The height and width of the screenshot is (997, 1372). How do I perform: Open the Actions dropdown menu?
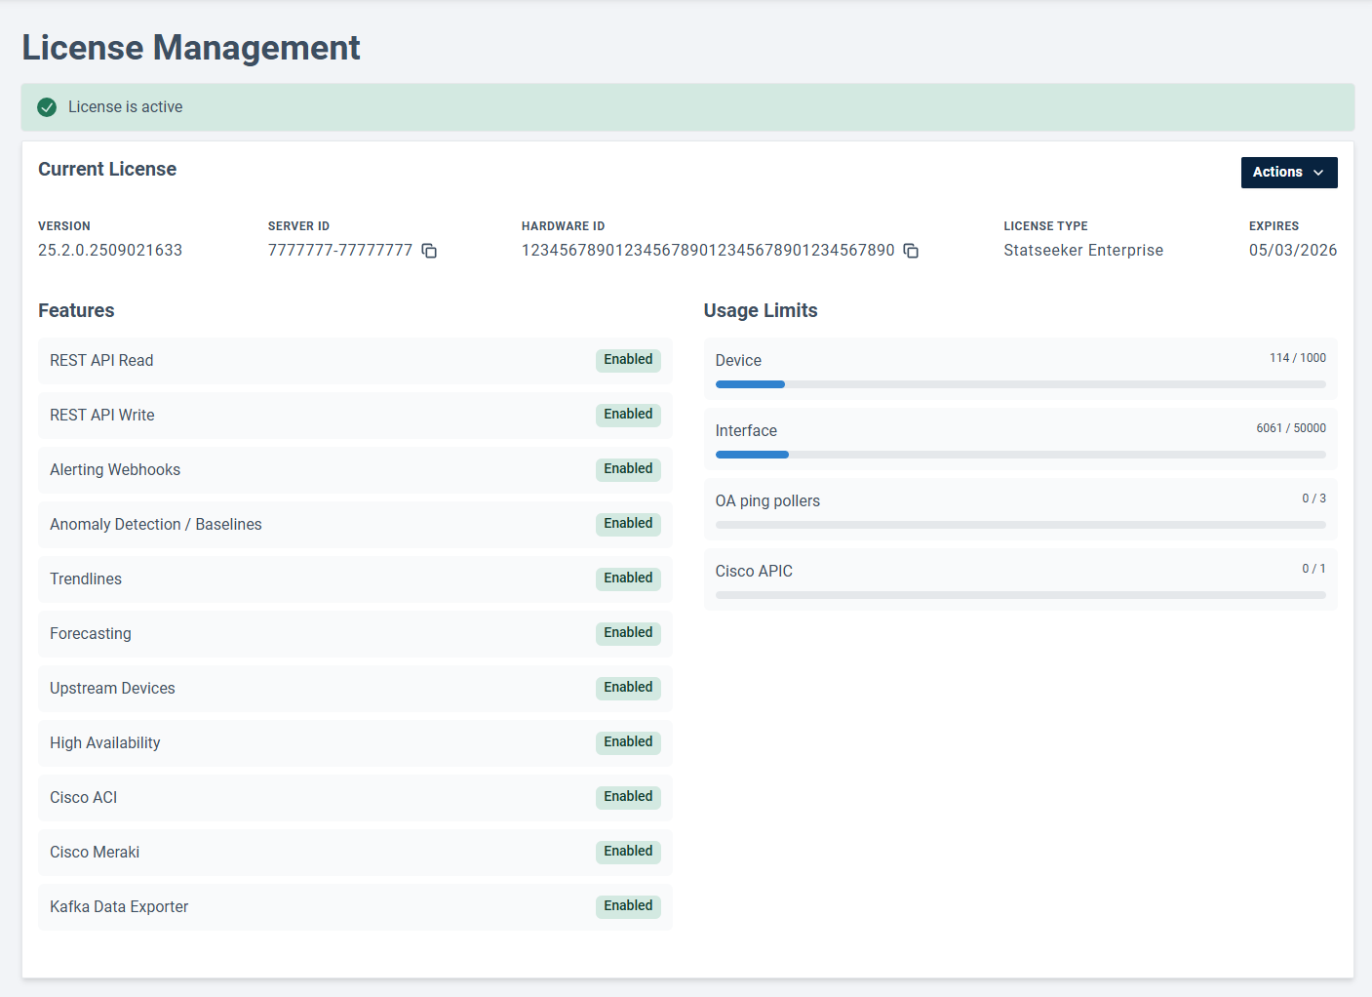click(x=1287, y=173)
